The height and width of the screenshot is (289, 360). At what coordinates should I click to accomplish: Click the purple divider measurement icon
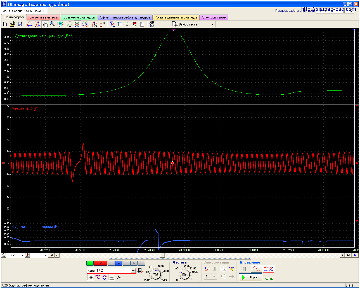click(127, 24)
